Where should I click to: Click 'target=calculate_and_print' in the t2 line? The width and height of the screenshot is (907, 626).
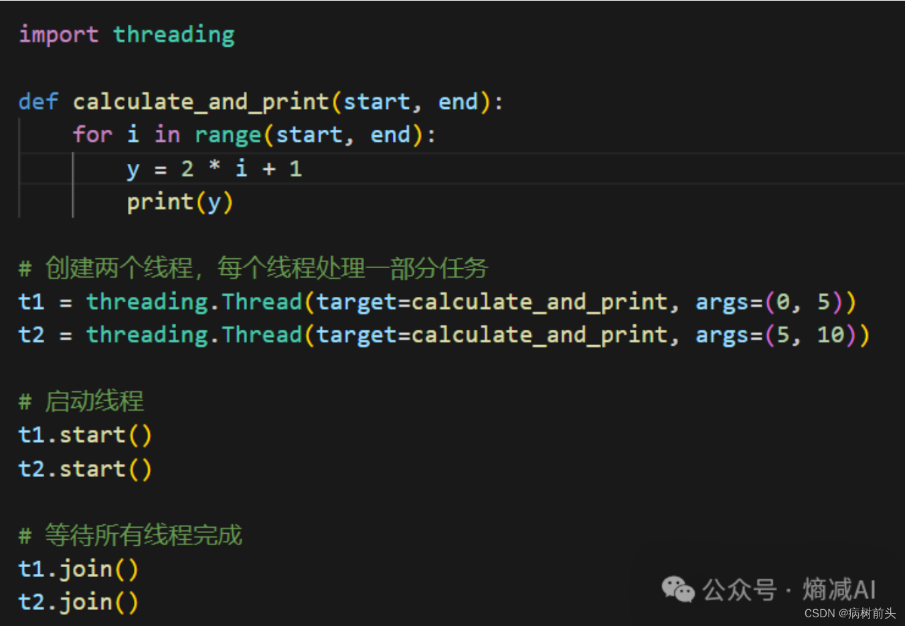492,335
